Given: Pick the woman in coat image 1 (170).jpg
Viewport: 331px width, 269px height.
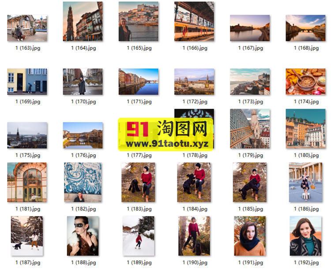Looking at the screenshot, I should pos(83,82).
